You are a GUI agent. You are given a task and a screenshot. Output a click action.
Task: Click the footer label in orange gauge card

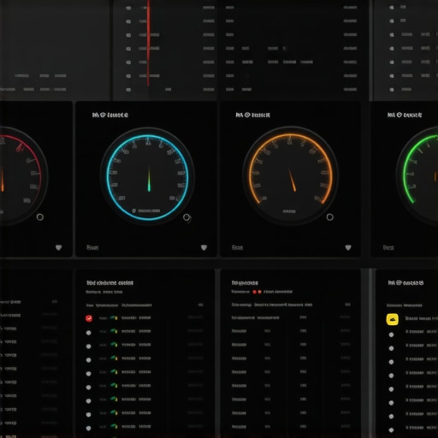point(237,247)
